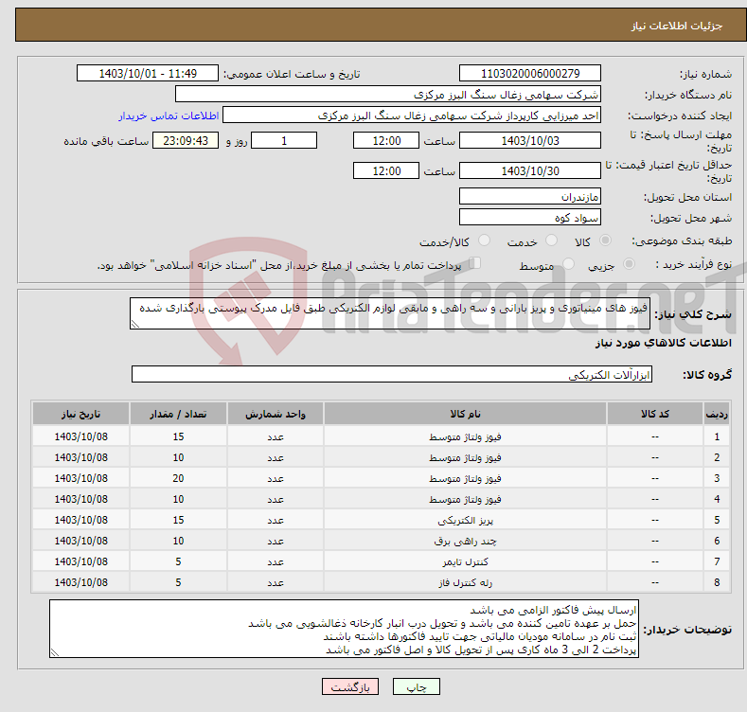
Task: Click need date 1403/10/08 in row 4
Action: [81, 499]
